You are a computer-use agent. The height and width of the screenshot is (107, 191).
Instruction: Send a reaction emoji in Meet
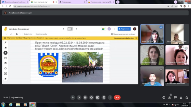tap(91, 97)
